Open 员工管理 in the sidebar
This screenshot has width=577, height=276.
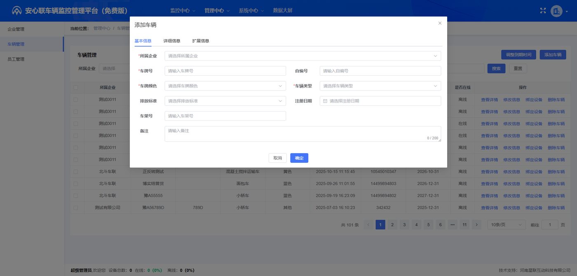click(x=32, y=59)
